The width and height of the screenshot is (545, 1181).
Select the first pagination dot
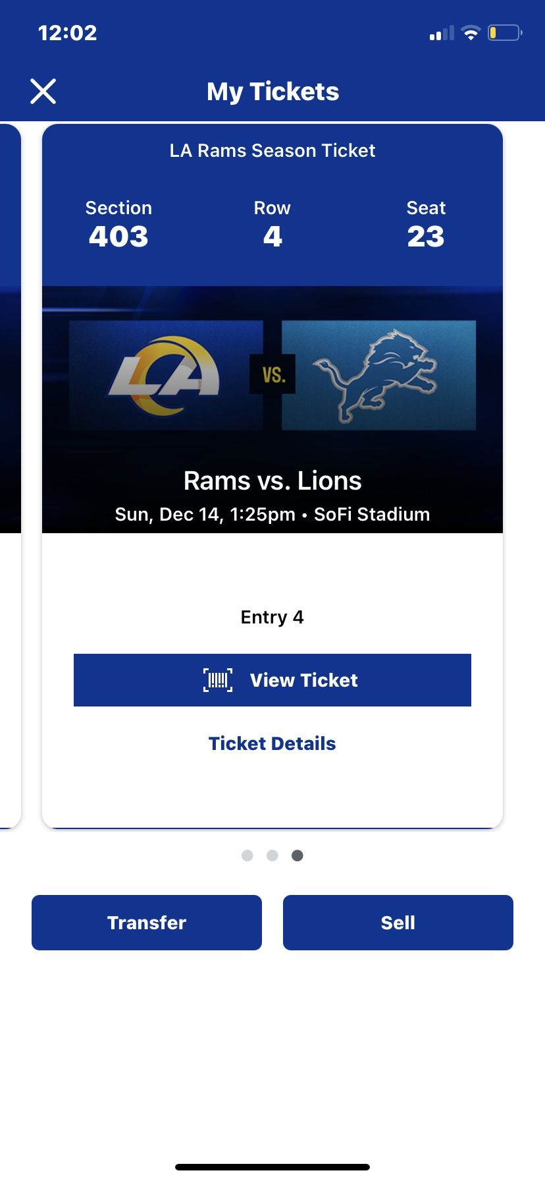[247, 855]
